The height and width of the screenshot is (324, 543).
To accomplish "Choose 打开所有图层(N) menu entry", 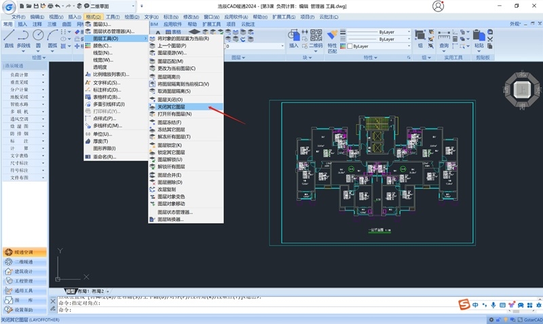I will pyautogui.click(x=185, y=114).
